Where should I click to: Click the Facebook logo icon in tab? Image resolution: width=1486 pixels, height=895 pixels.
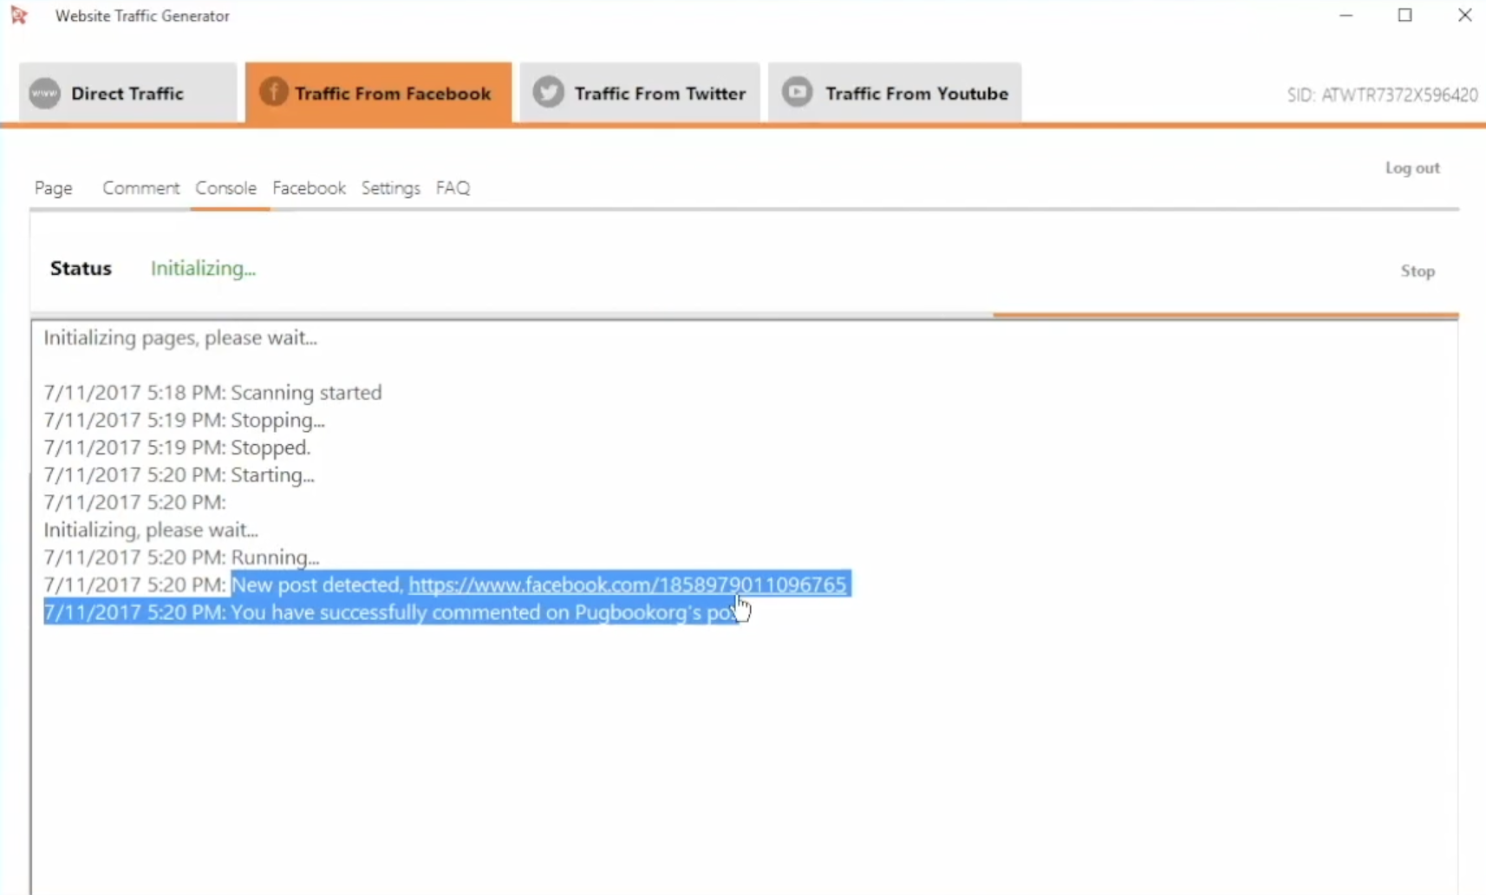pyautogui.click(x=273, y=92)
